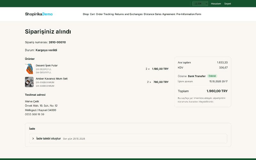Open Pre-Information Form page
This screenshot has width=256, height=160.
coord(189,14)
